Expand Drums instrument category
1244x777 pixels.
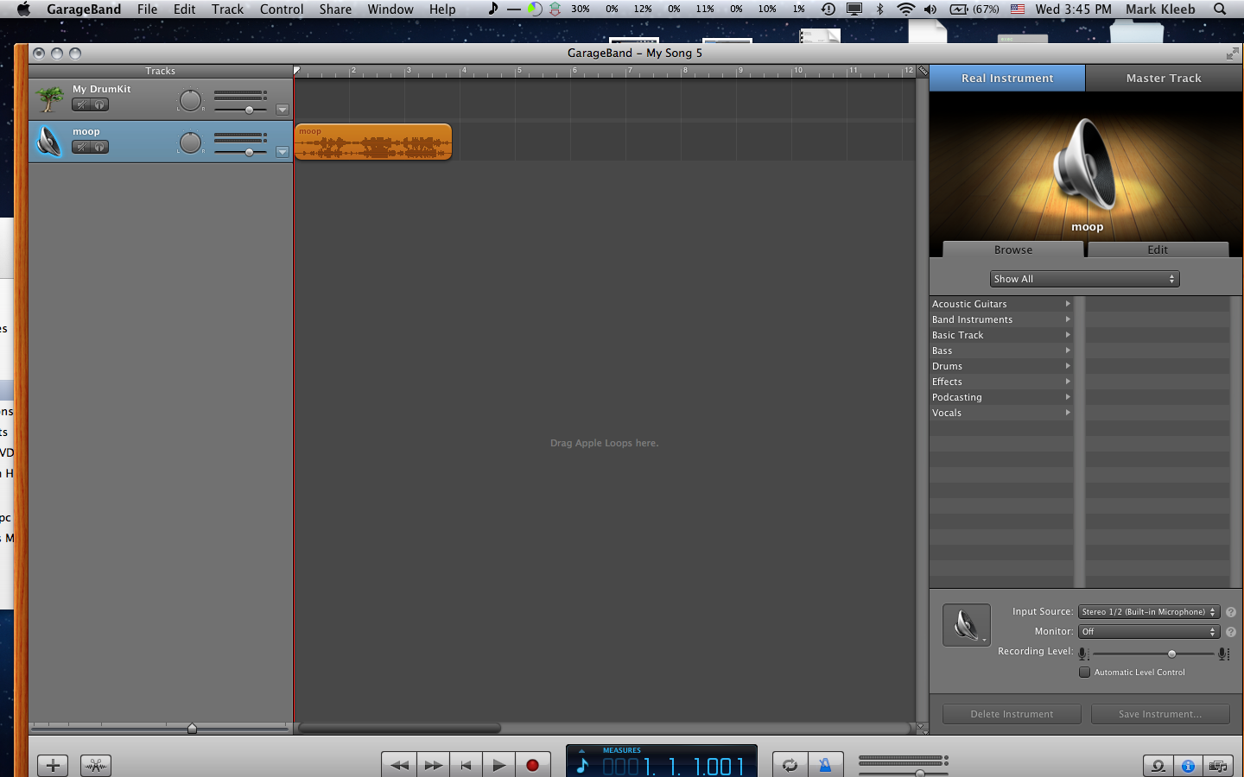click(1001, 366)
